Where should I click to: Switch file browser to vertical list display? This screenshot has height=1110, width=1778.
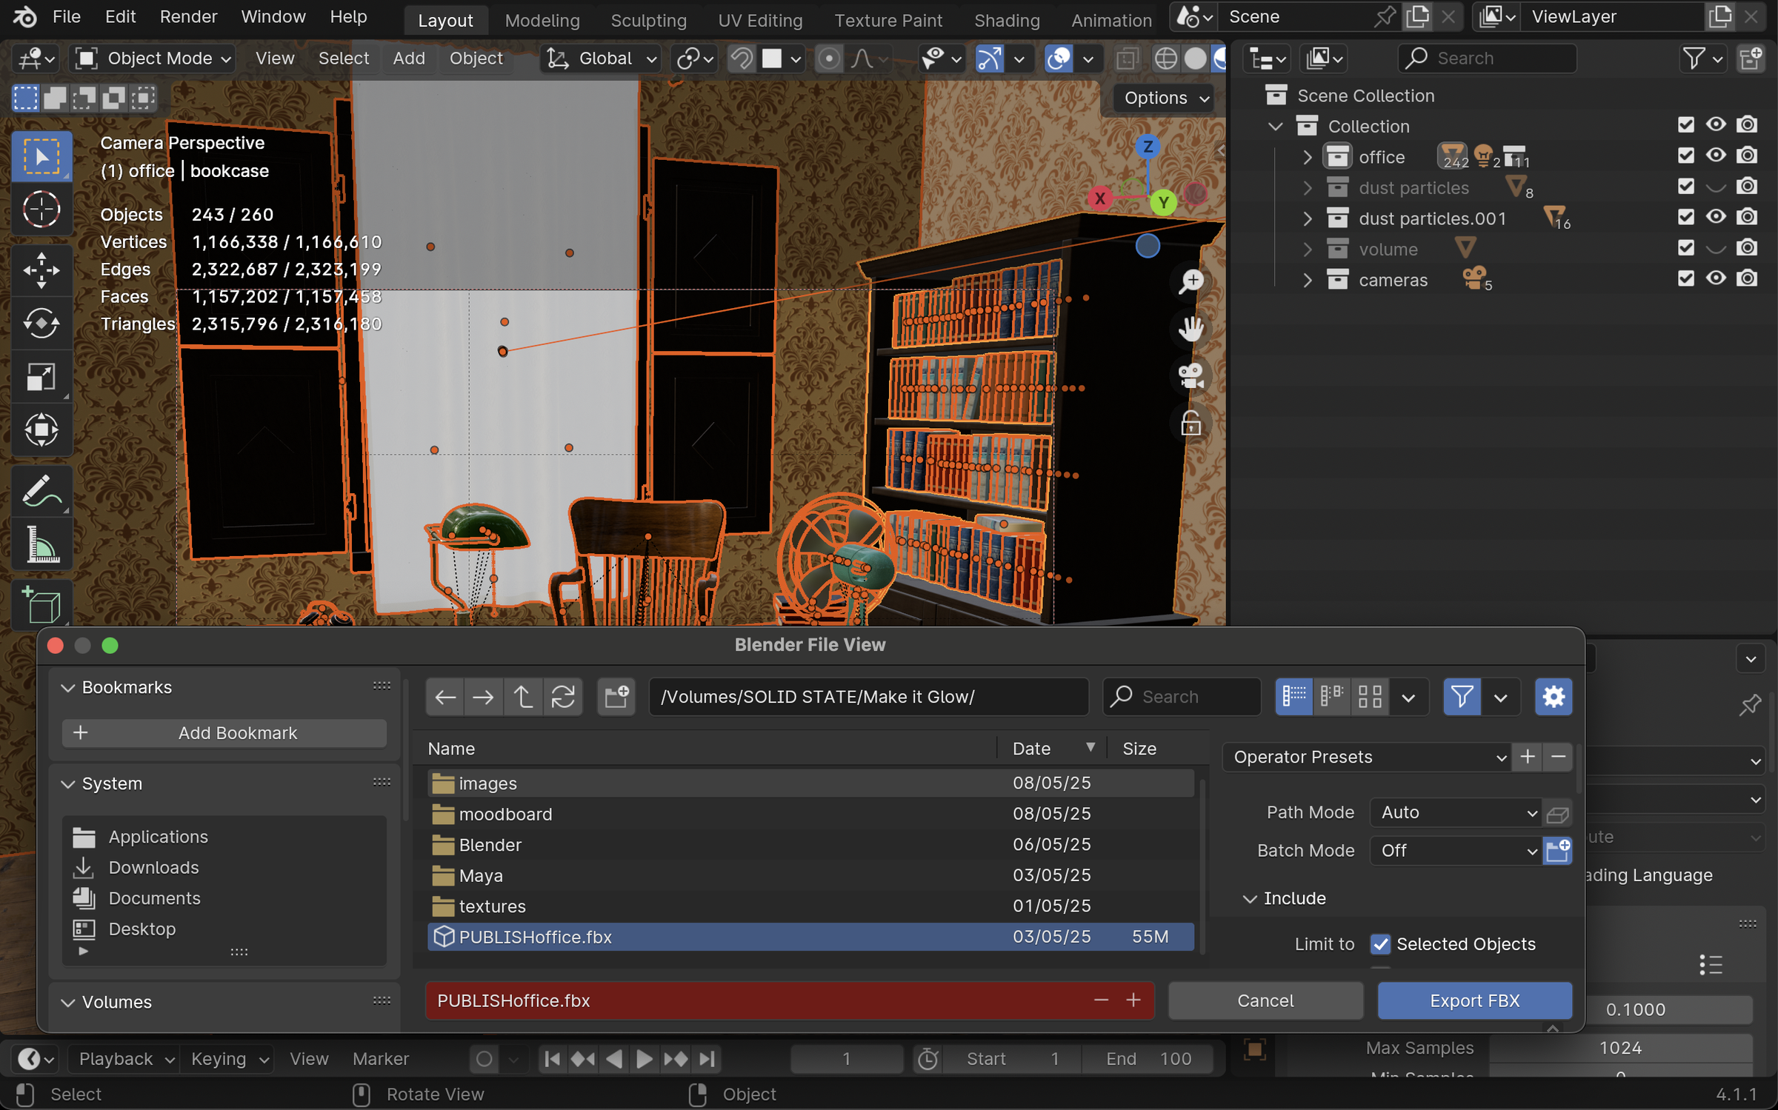pyautogui.click(x=1293, y=697)
